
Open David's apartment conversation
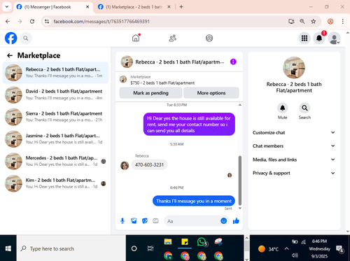pyautogui.click(x=55, y=94)
